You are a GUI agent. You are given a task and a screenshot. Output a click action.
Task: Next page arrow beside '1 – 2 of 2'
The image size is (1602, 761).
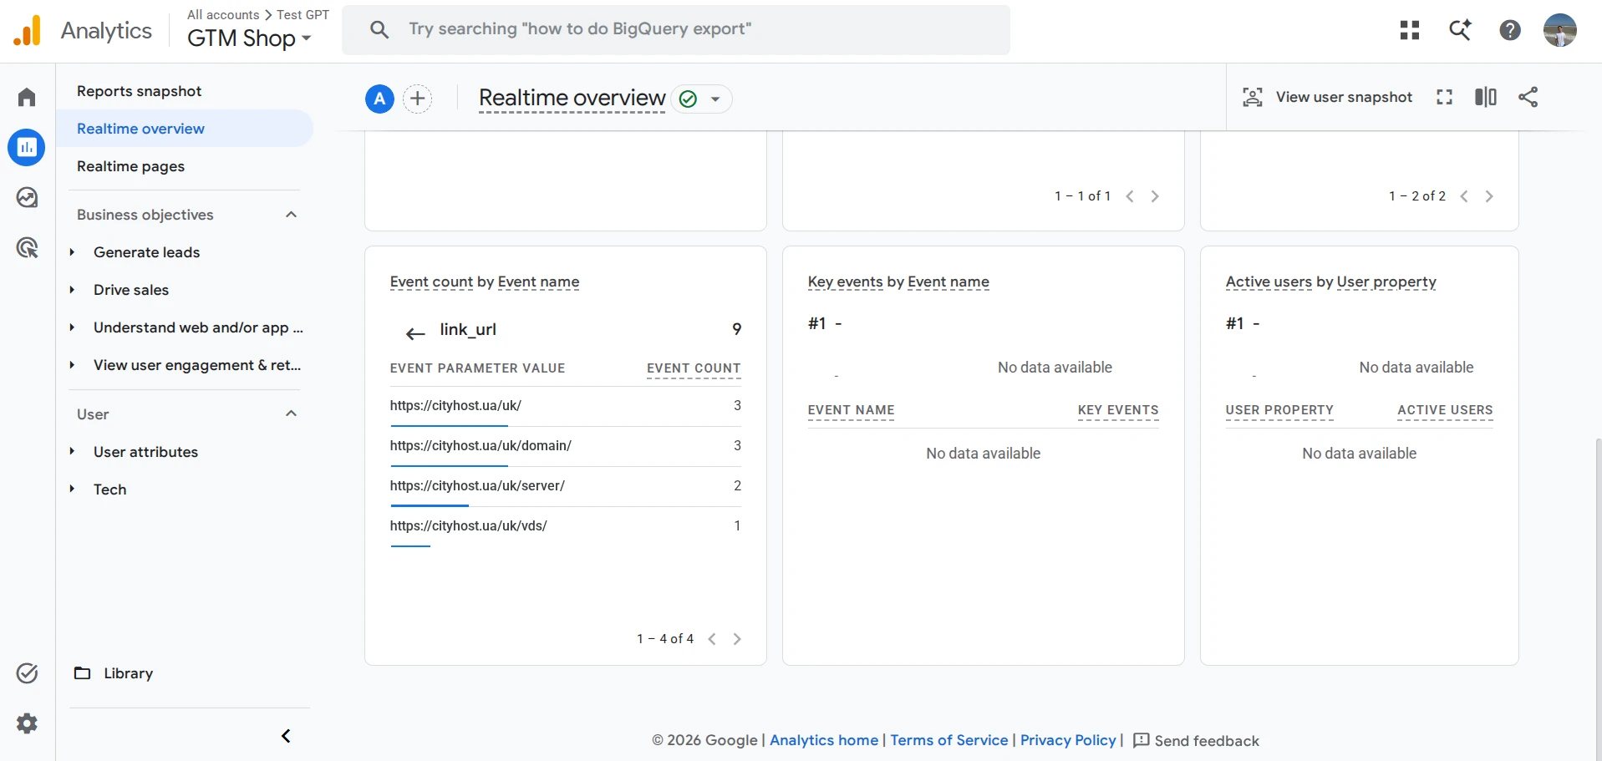click(1489, 196)
